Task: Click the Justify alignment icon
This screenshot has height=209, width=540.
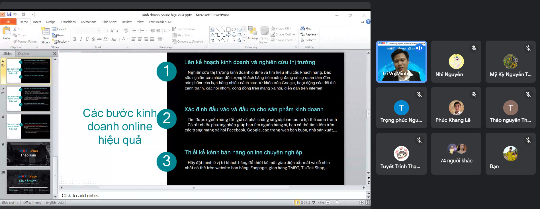Action: click(152, 39)
